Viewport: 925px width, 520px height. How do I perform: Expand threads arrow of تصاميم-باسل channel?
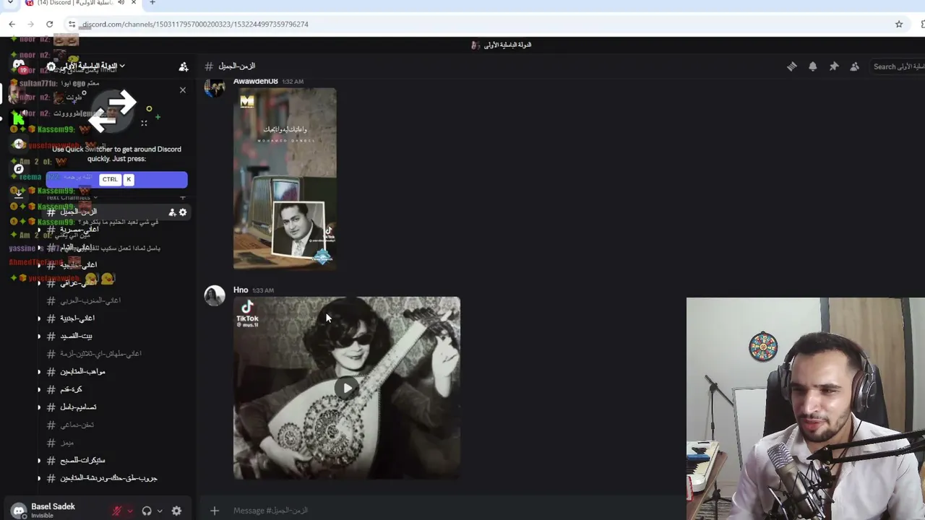click(39, 407)
